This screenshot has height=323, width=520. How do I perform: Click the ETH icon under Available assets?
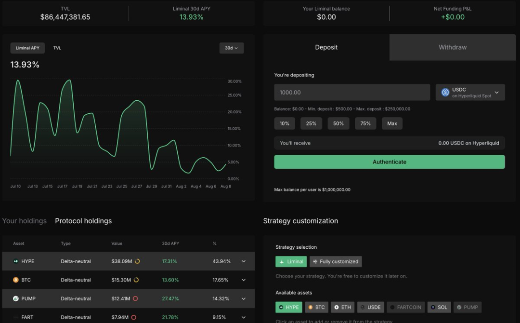[338, 307]
